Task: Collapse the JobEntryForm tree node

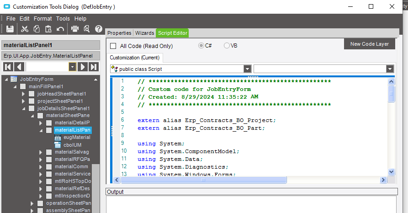Action: 6,80
